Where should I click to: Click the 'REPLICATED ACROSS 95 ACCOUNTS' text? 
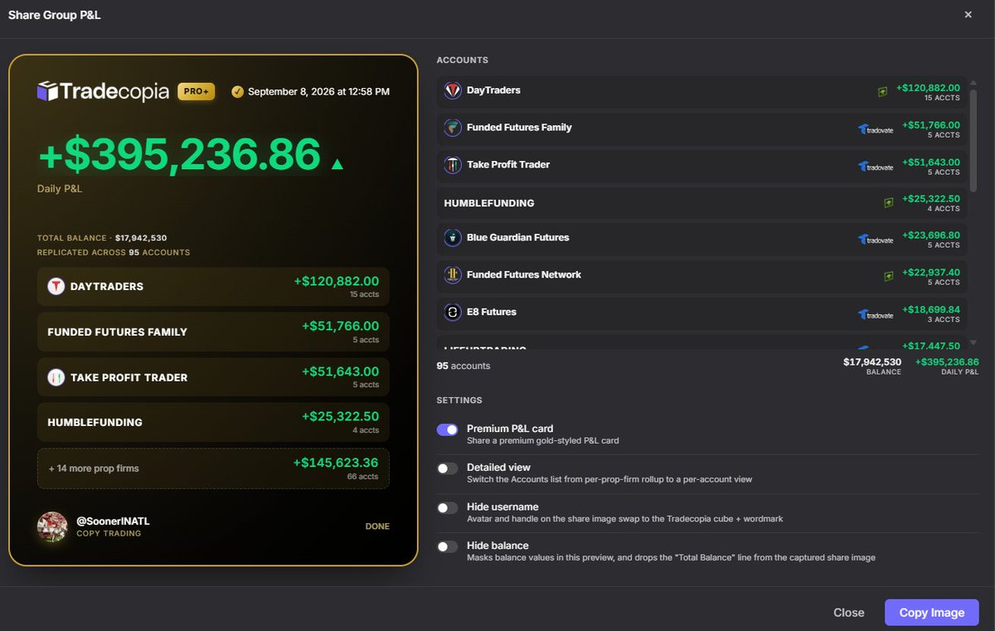point(114,252)
